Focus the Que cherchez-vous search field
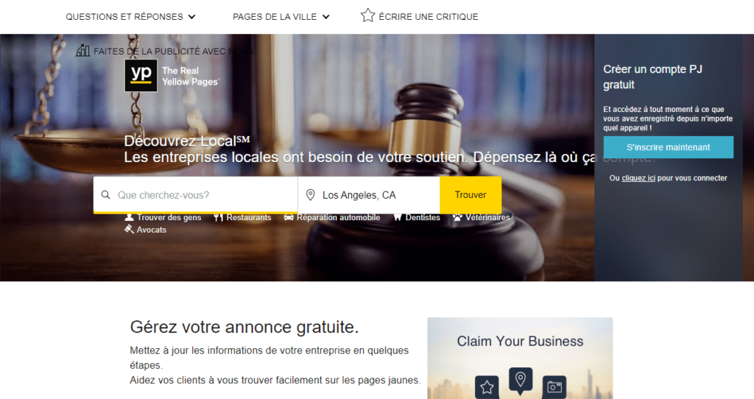This screenshot has height=399, width=754. 196,194
